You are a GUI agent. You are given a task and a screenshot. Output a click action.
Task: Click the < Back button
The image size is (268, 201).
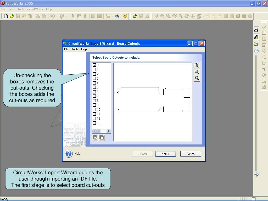click(x=142, y=154)
